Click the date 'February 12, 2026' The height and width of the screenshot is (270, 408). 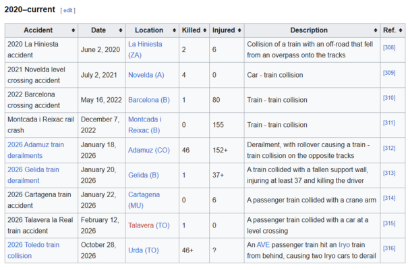(x=100, y=225)
